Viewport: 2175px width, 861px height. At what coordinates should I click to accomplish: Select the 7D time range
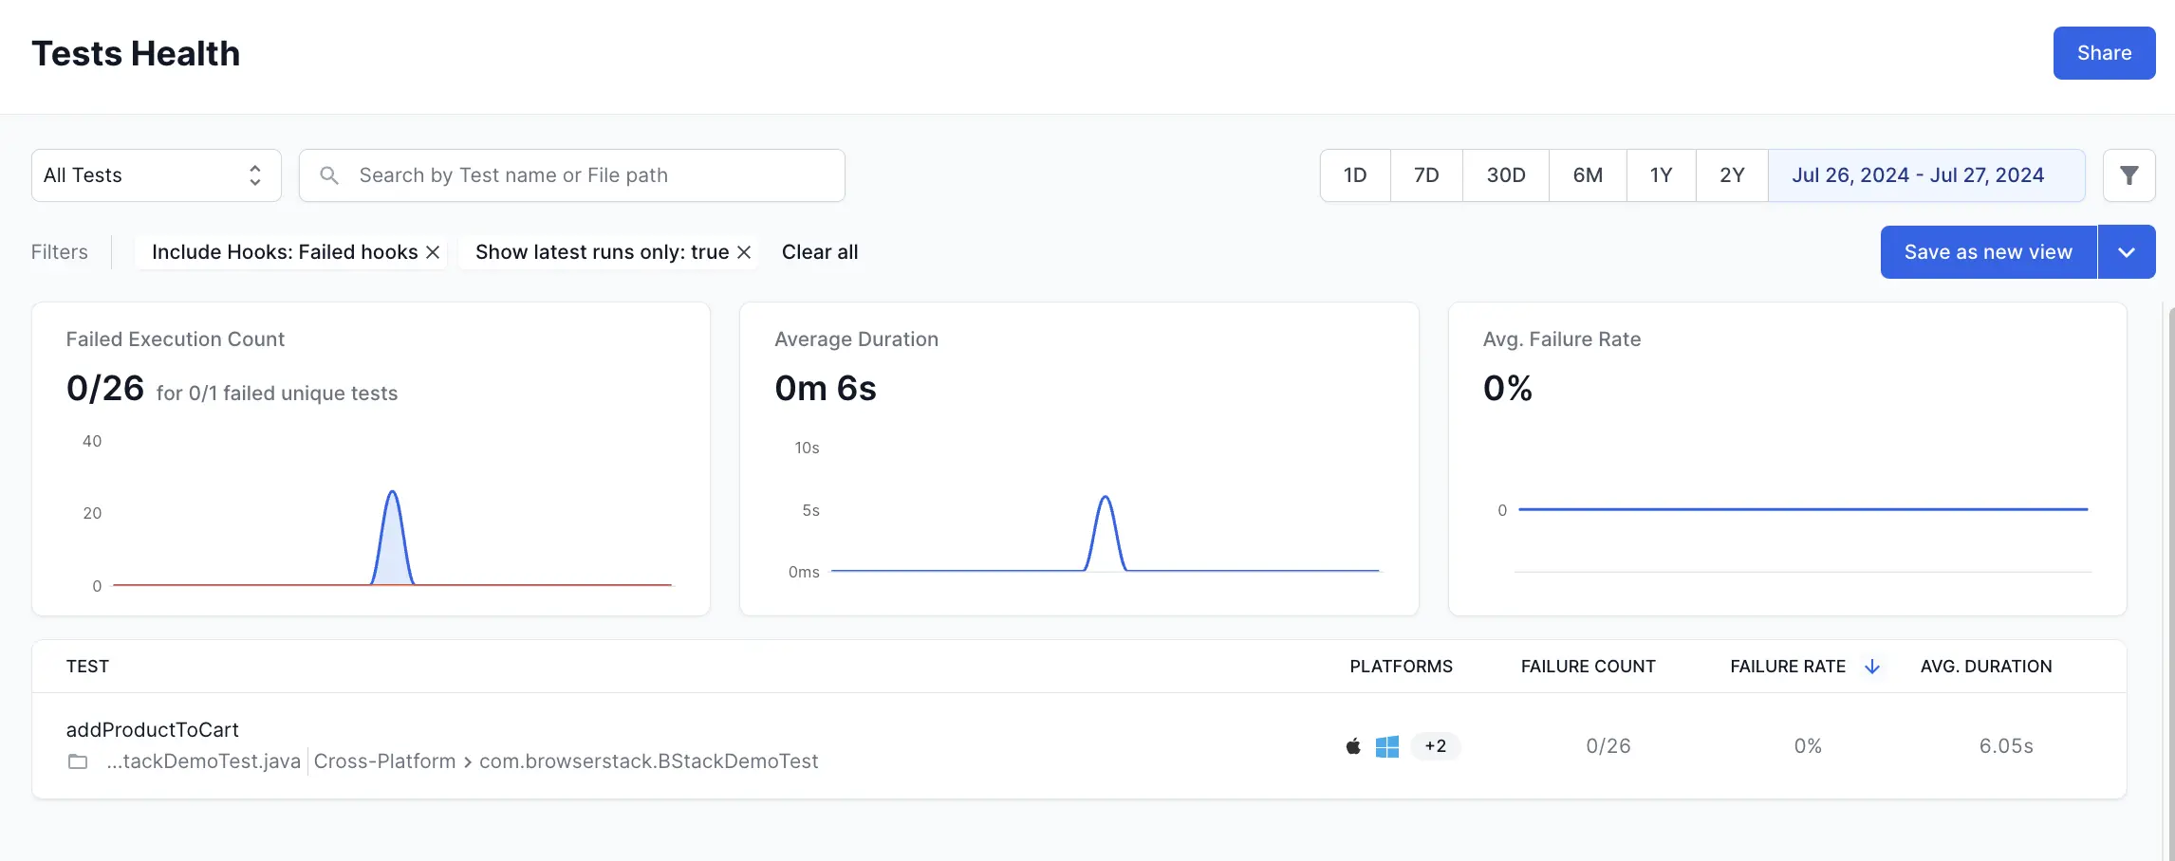coord(1425,175)
